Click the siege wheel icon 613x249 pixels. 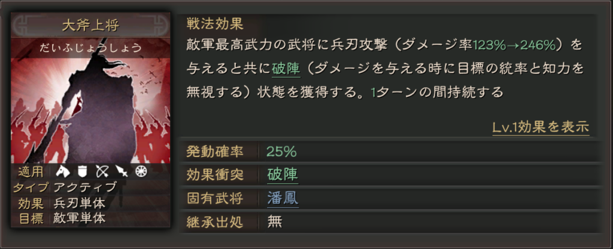tap(141, 172)
